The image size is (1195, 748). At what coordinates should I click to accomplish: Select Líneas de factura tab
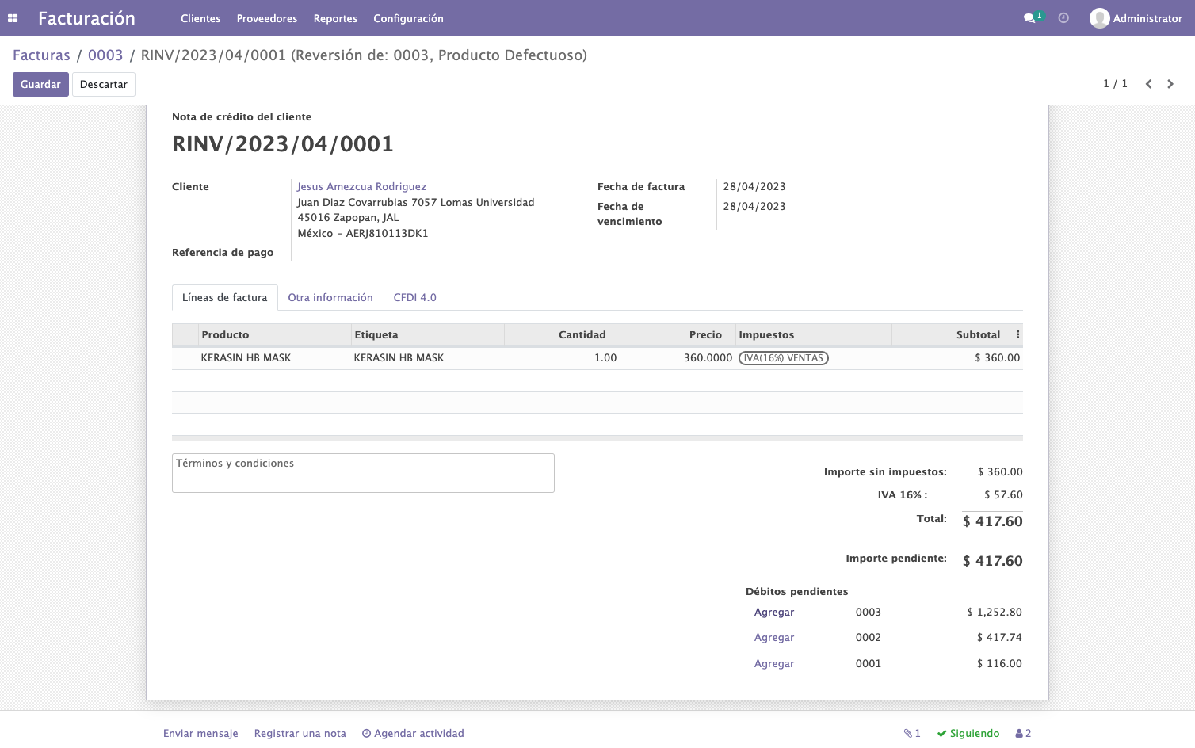tap(224, 298)
